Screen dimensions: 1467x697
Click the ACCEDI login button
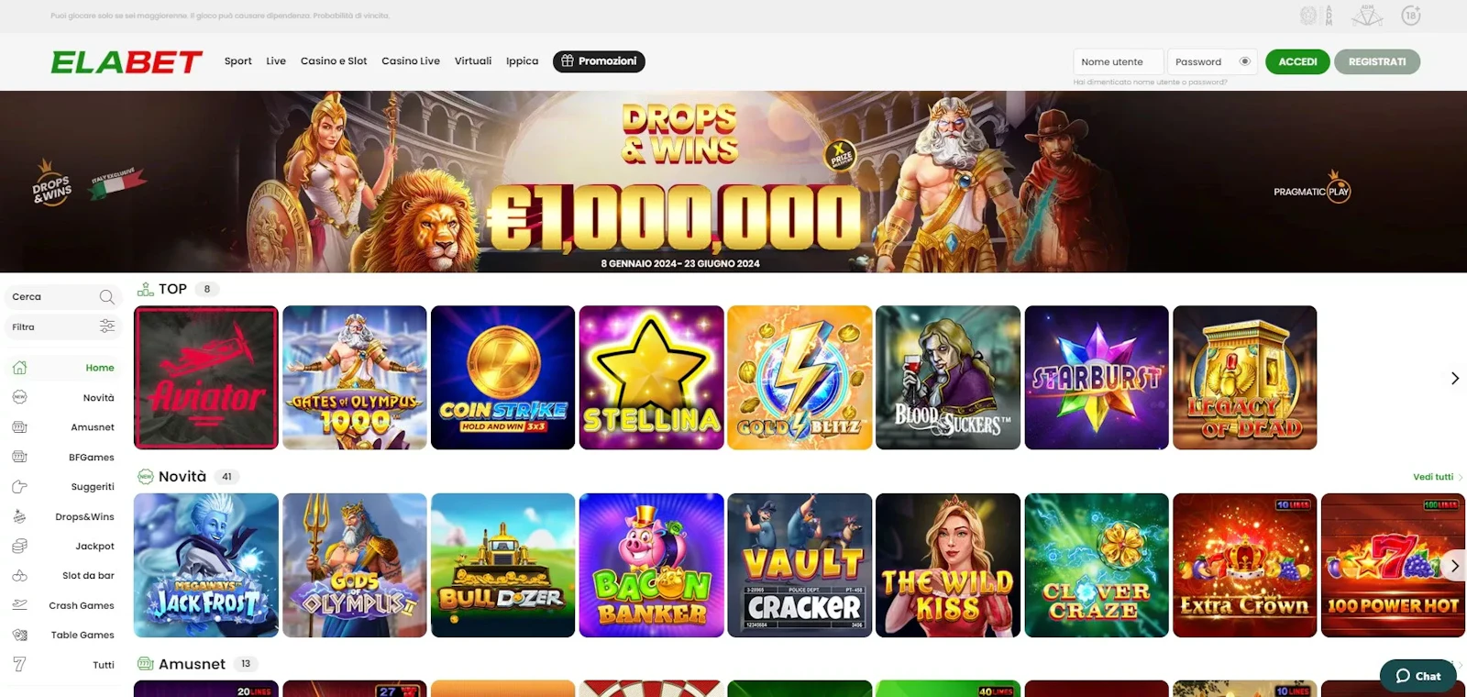1297,61
